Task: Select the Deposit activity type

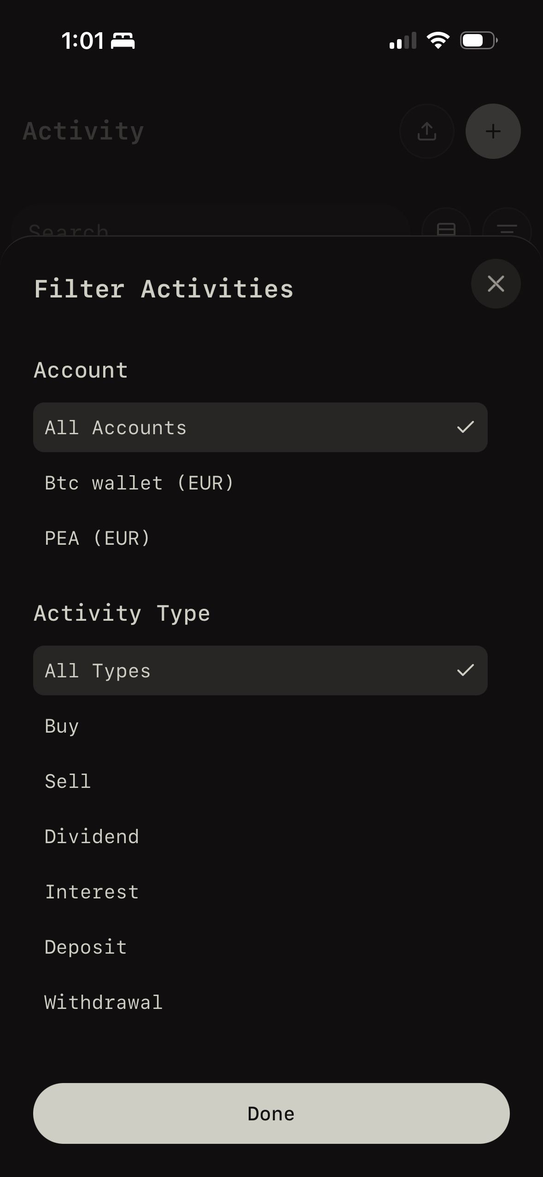Action: 85,946
